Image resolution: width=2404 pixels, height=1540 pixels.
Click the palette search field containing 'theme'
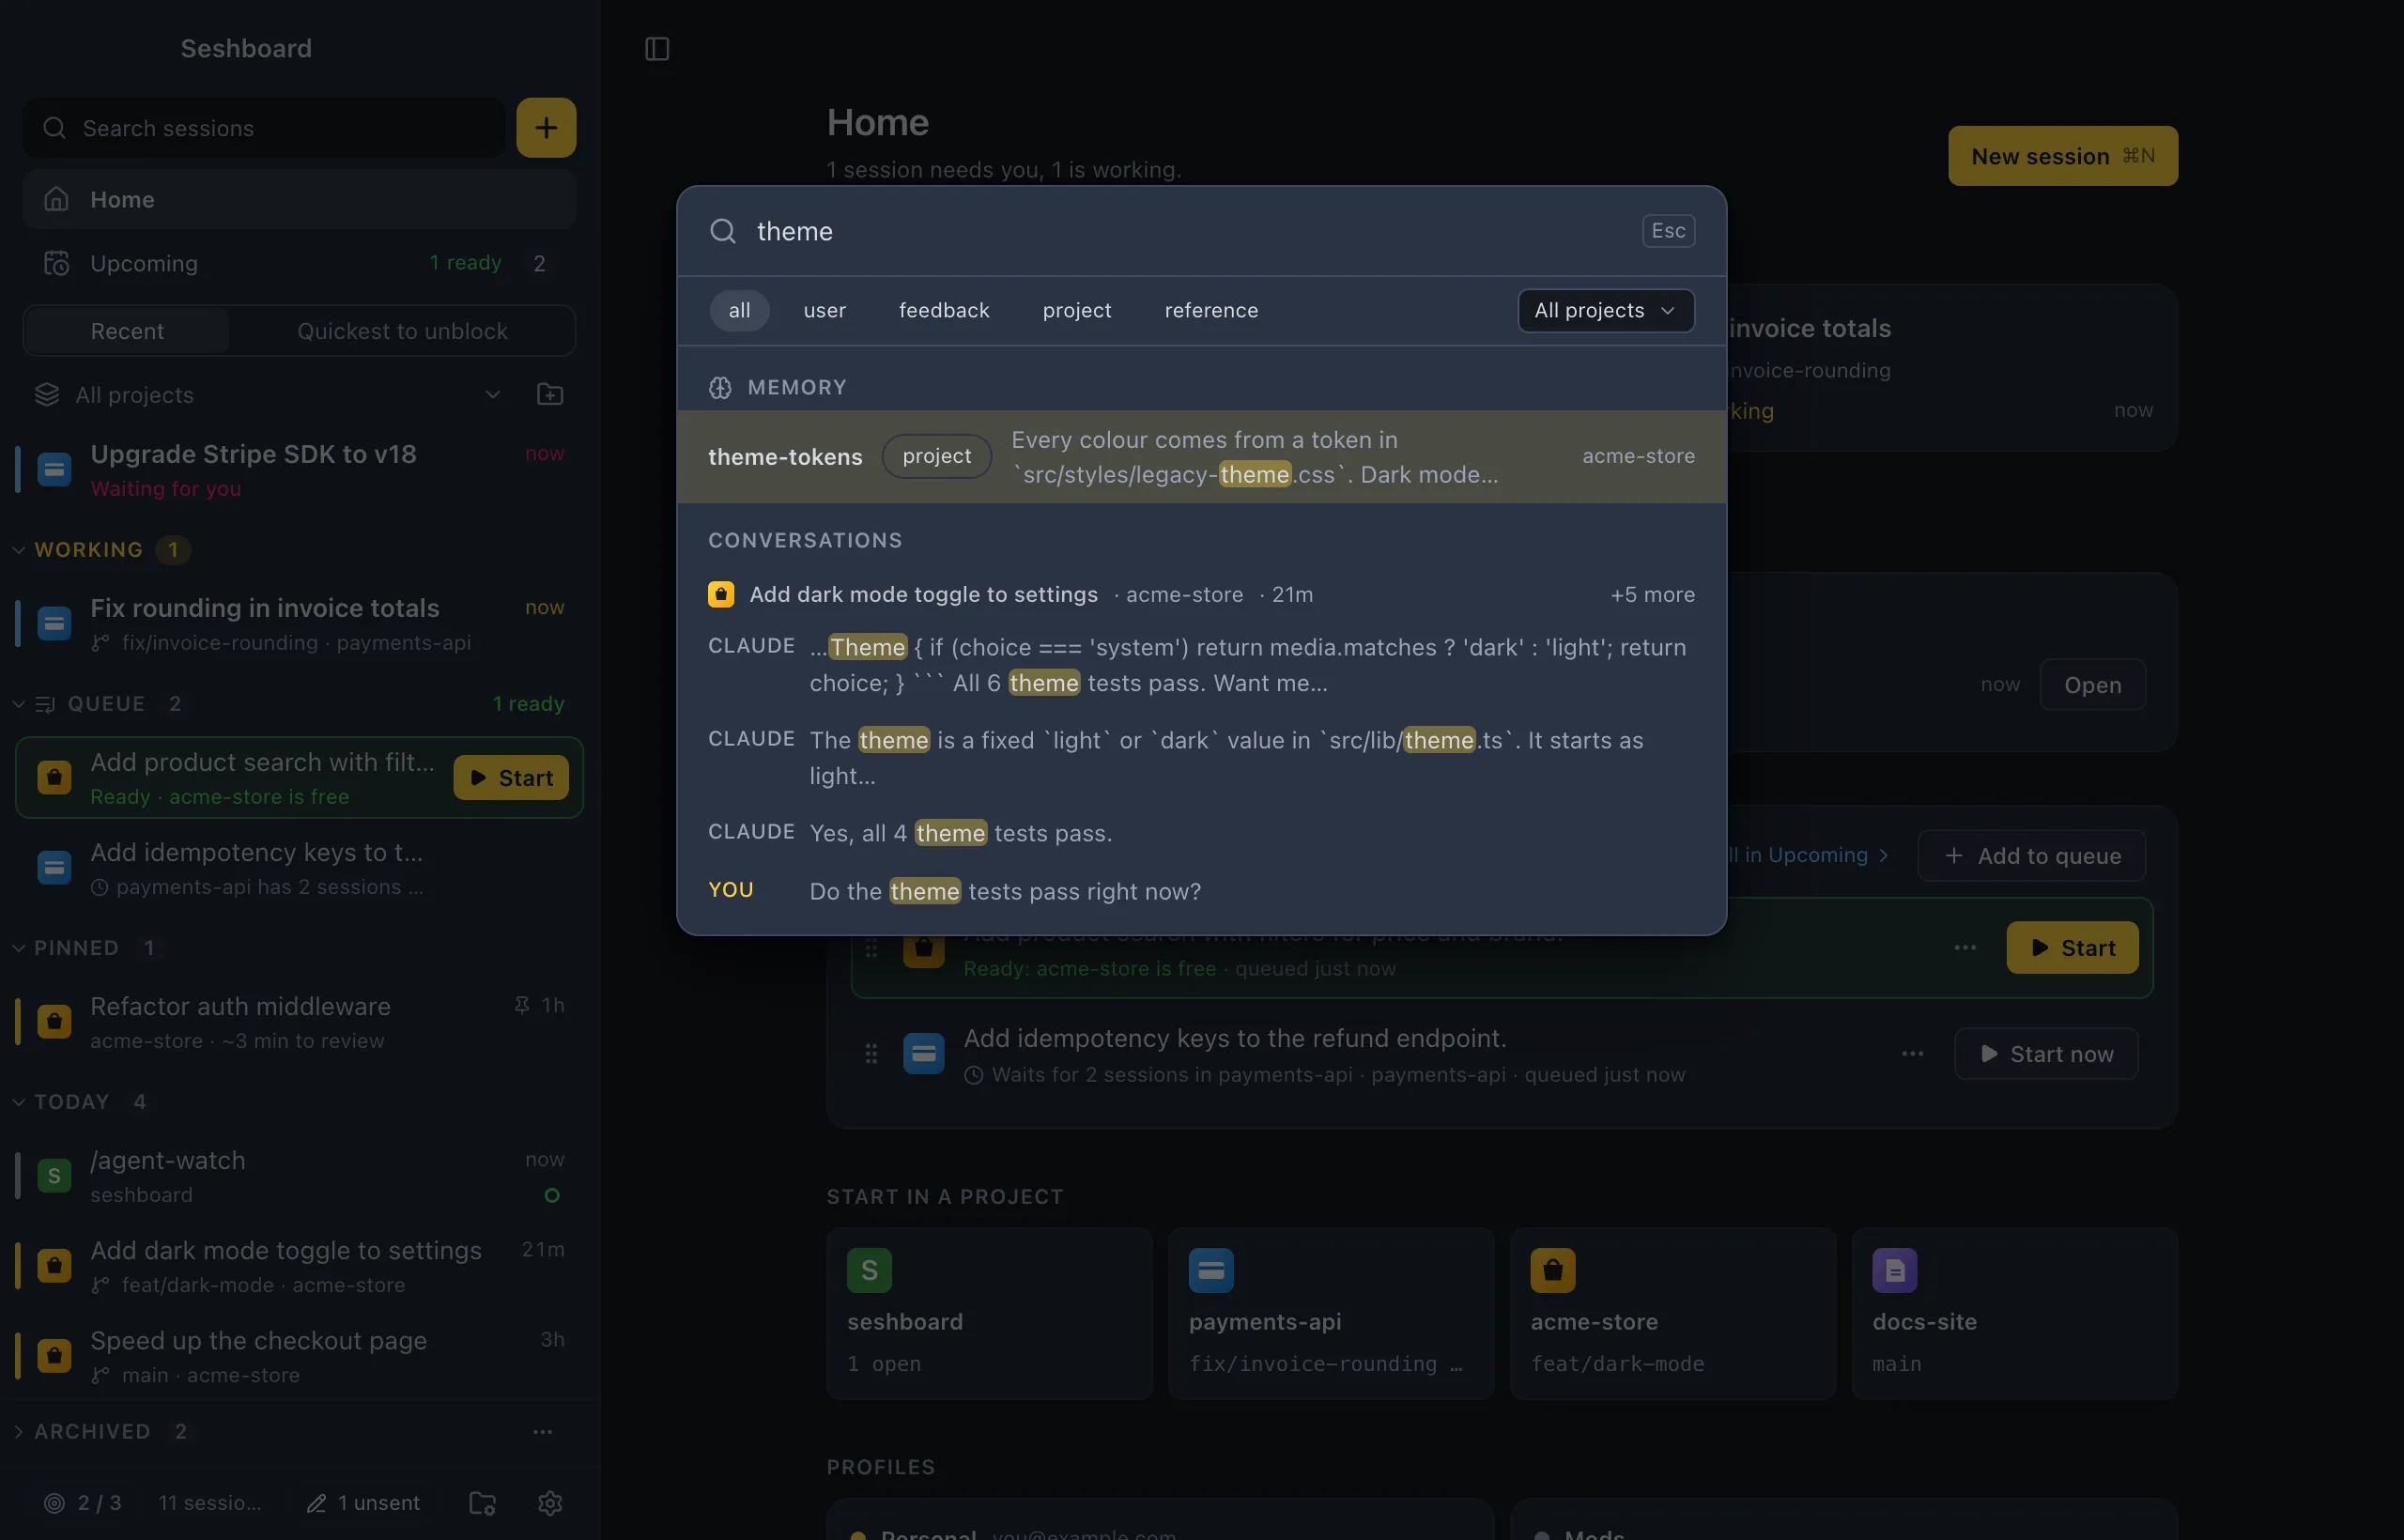pyautogui.click(x=1190, y=231)
